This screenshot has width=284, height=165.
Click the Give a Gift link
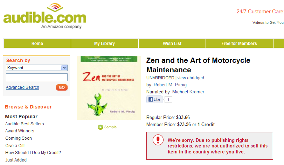click(15, 146)
